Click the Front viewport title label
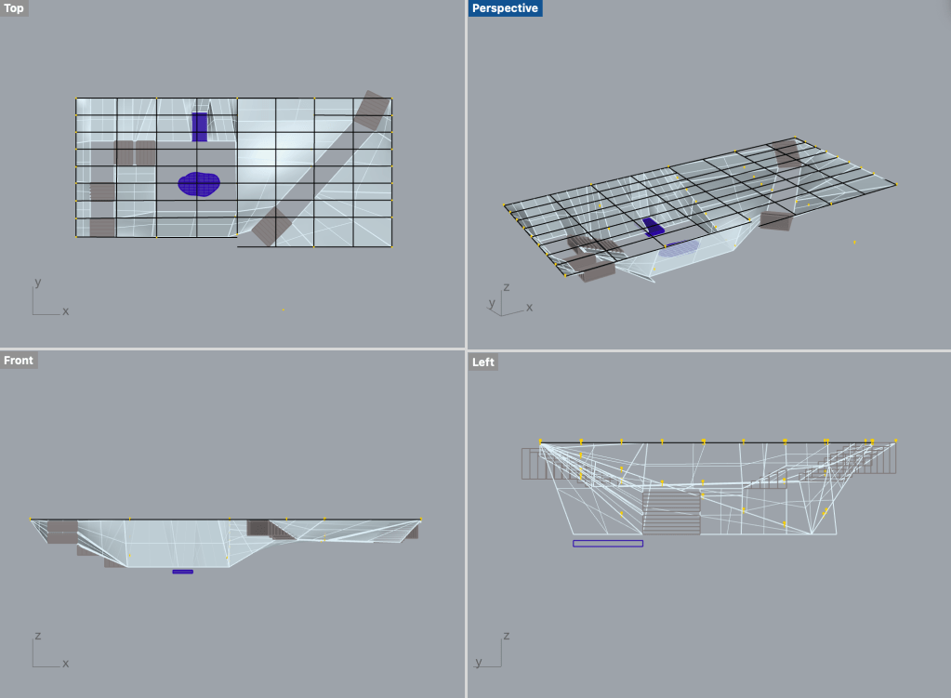The height and width of the screenshot is (698, 951). click(19, 361)
